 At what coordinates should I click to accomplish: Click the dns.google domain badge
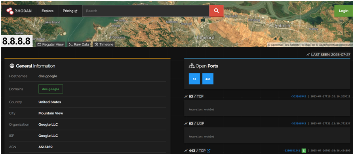pyautogui.click(x=51, y=89)
